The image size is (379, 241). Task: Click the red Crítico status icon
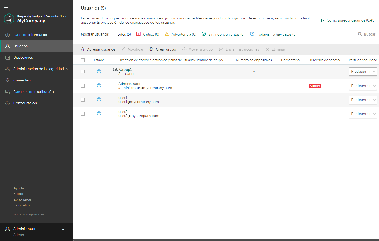138,34
